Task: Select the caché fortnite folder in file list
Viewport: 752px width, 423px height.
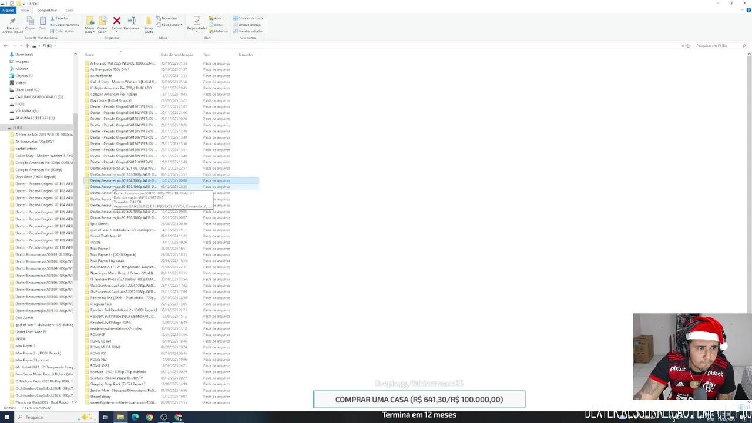Action: click(x=101, y=75)
